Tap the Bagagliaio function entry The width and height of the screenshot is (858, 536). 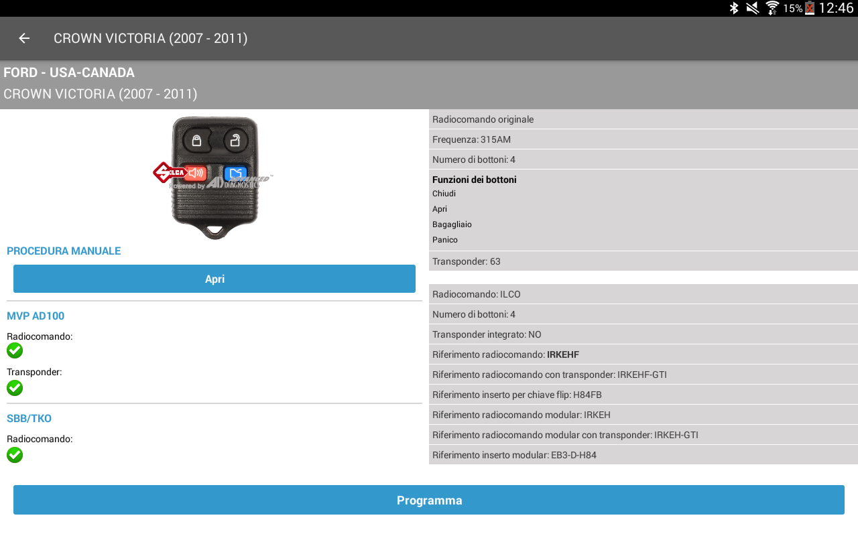click(x=452, y=224)
